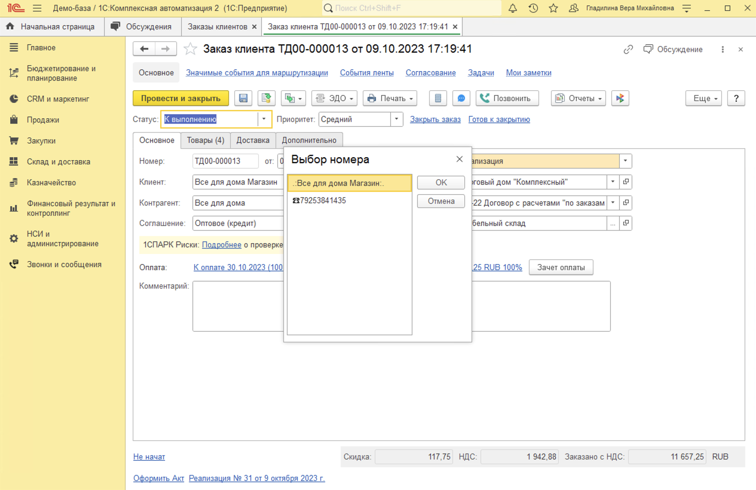Open the help question mark button
The width and height of the screenshot is (756, 490).
point(736,99)
